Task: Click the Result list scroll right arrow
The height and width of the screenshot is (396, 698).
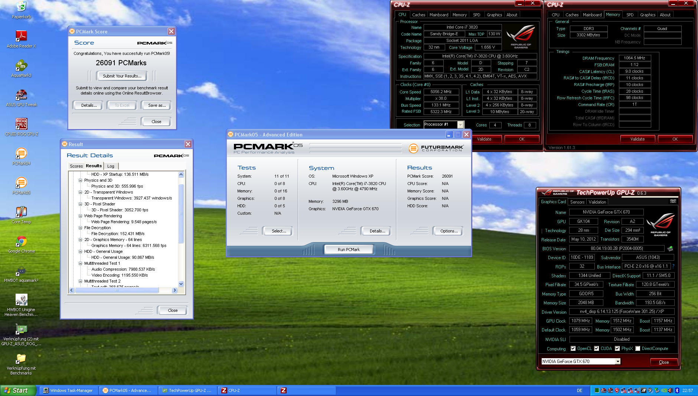Action: [174, 290]
